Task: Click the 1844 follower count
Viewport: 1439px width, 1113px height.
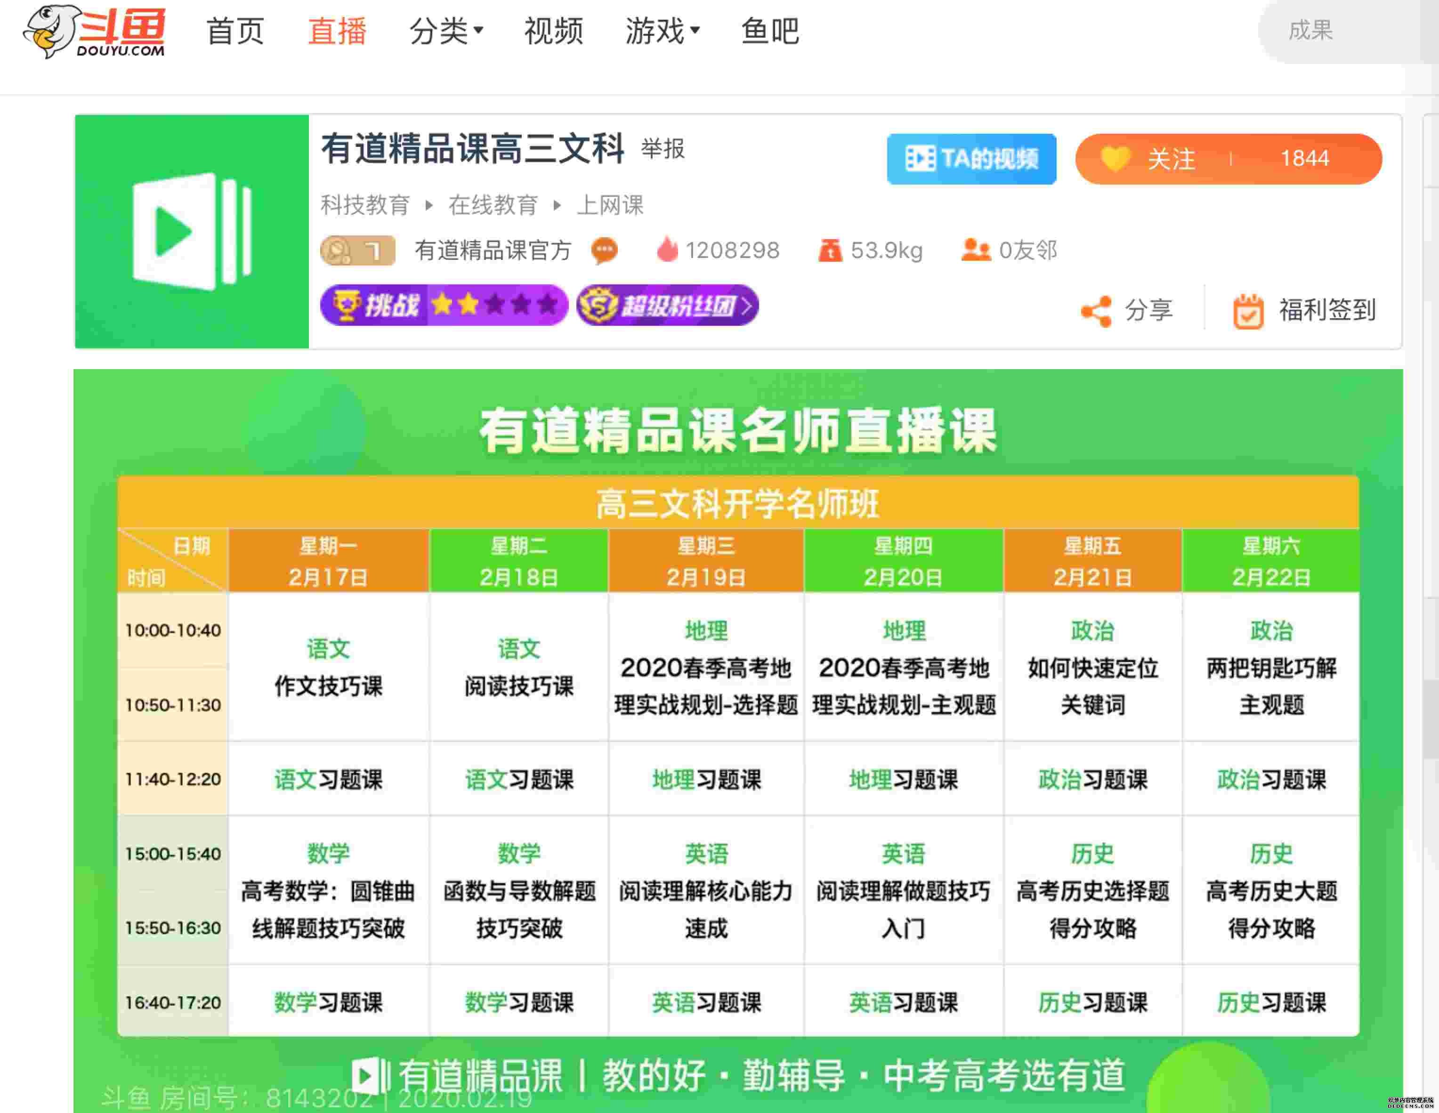Action: [x=1305, y=159]
